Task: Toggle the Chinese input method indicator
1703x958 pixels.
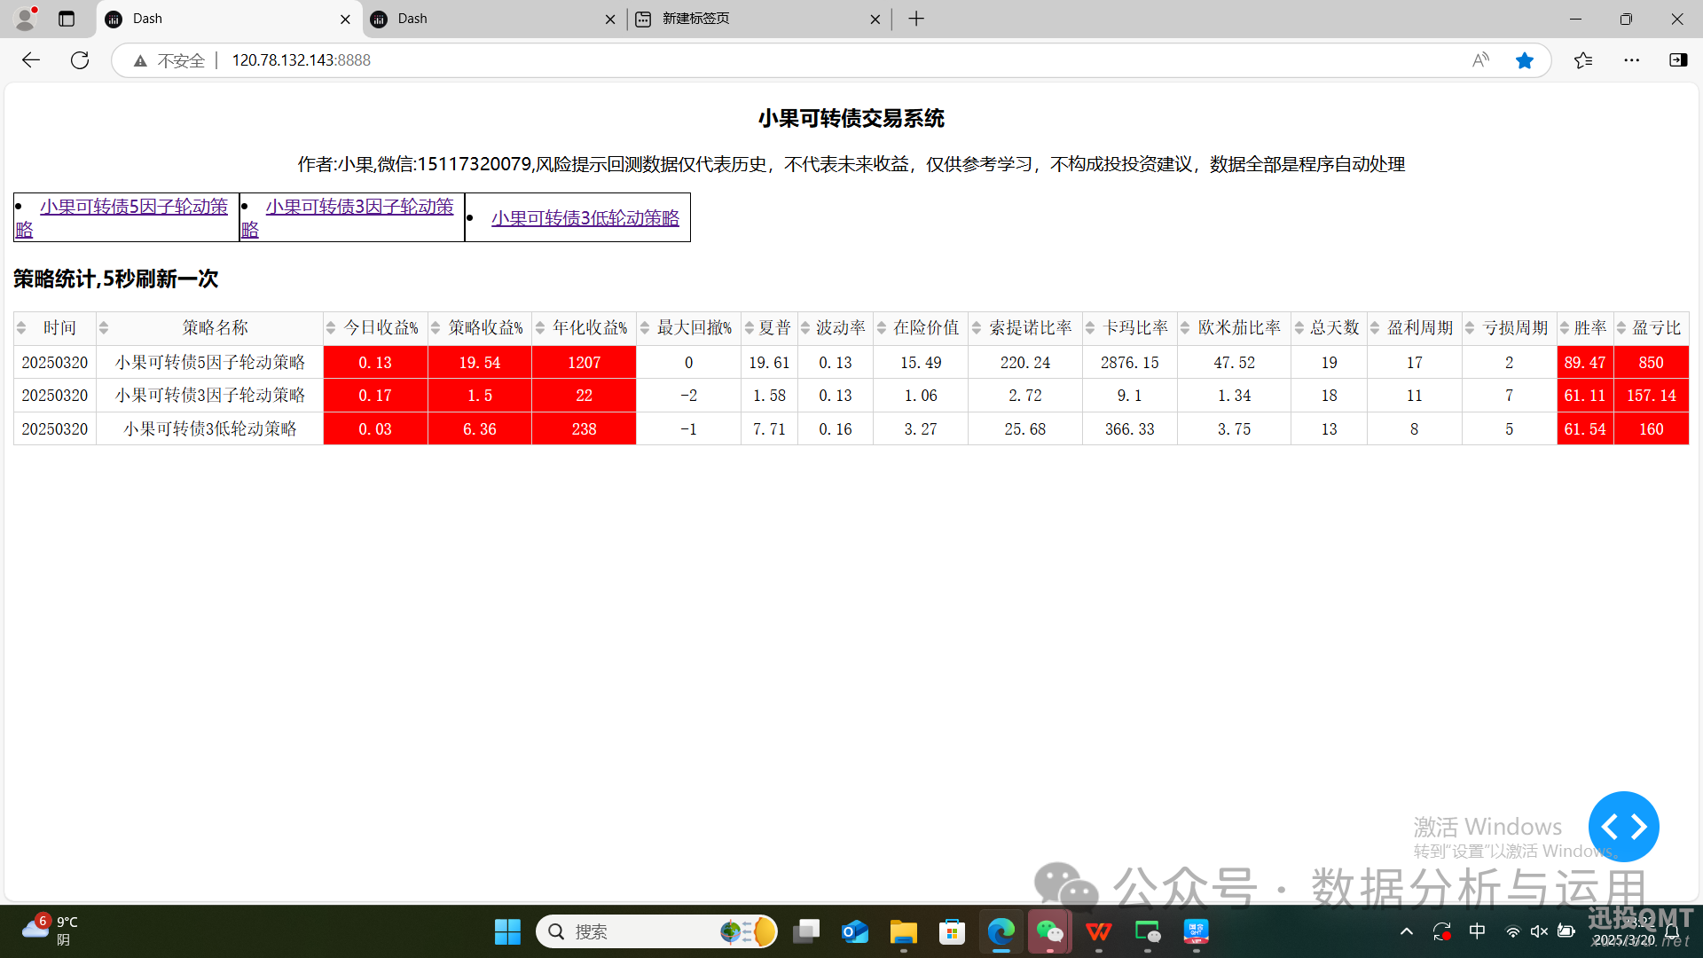Action: pos(1478,931)
